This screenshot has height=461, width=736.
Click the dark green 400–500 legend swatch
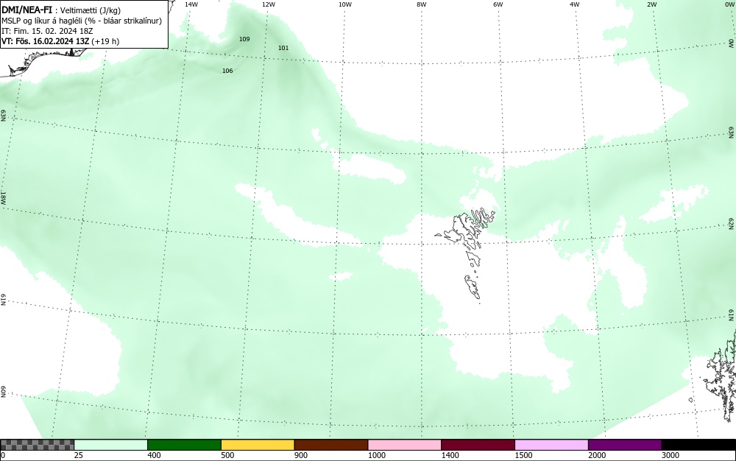(x=184, y=445)
